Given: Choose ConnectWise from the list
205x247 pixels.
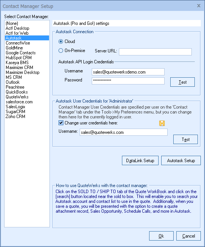Looking at the screenshot, I should point(27,43).
